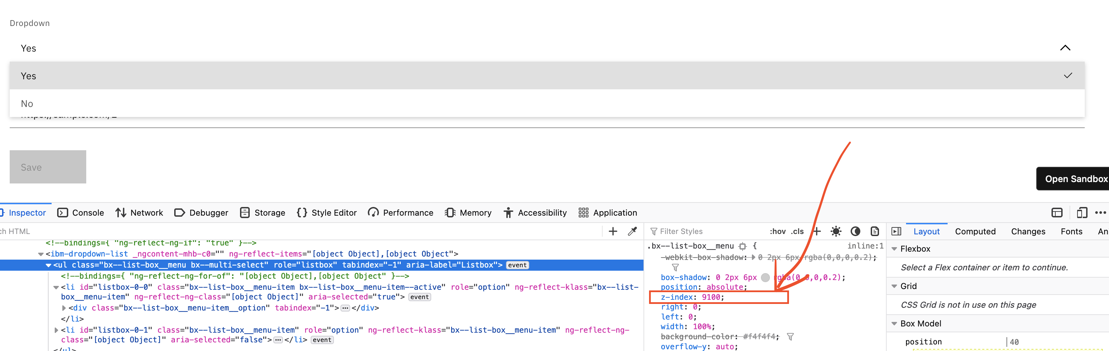1109x351 pixels.
Task: Open the Storage panel icon
Action: (x=245, y=213)
